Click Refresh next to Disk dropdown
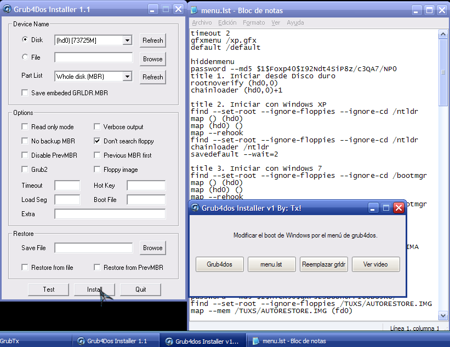 point(153,41)
